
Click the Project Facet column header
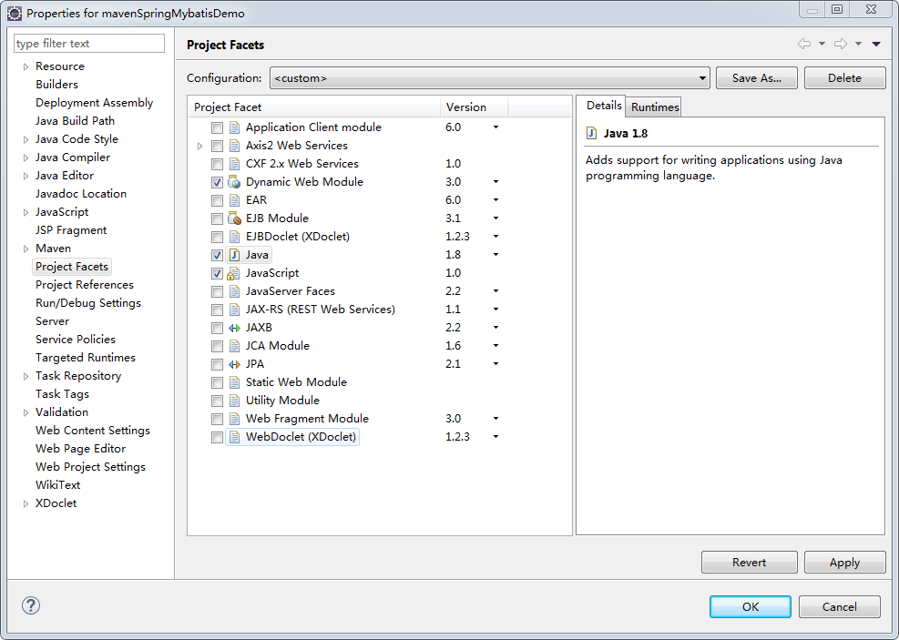coord(314,107)
